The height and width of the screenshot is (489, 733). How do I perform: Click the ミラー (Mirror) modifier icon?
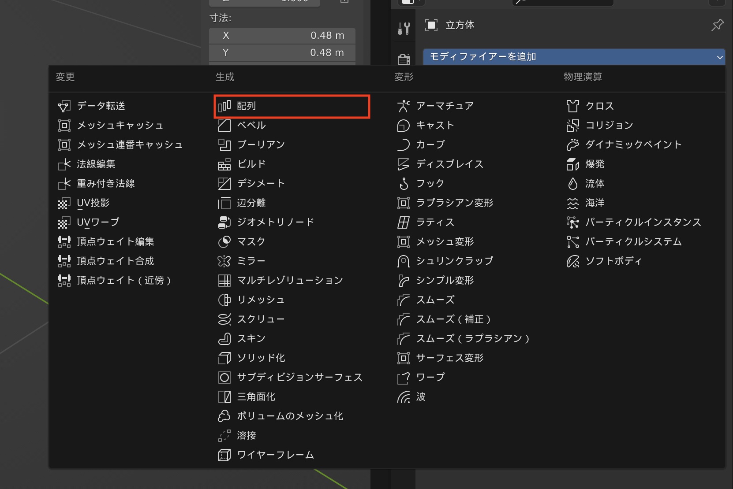pyautogui.click(x=224, y=261)
